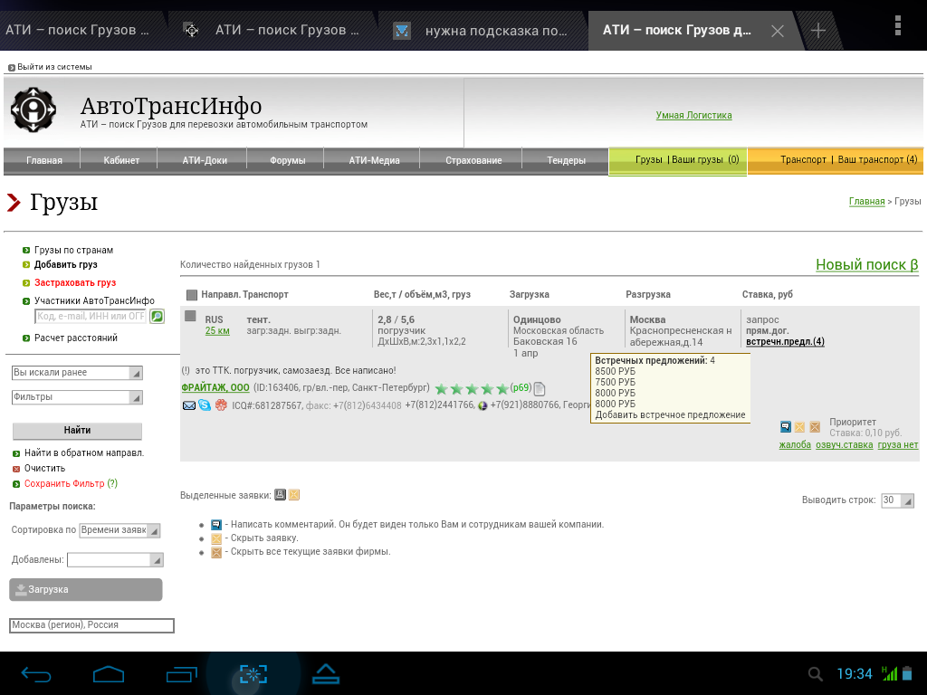Open the Главная menu item
The height and width of the screenshot is (695, 927).
[44, 161]
